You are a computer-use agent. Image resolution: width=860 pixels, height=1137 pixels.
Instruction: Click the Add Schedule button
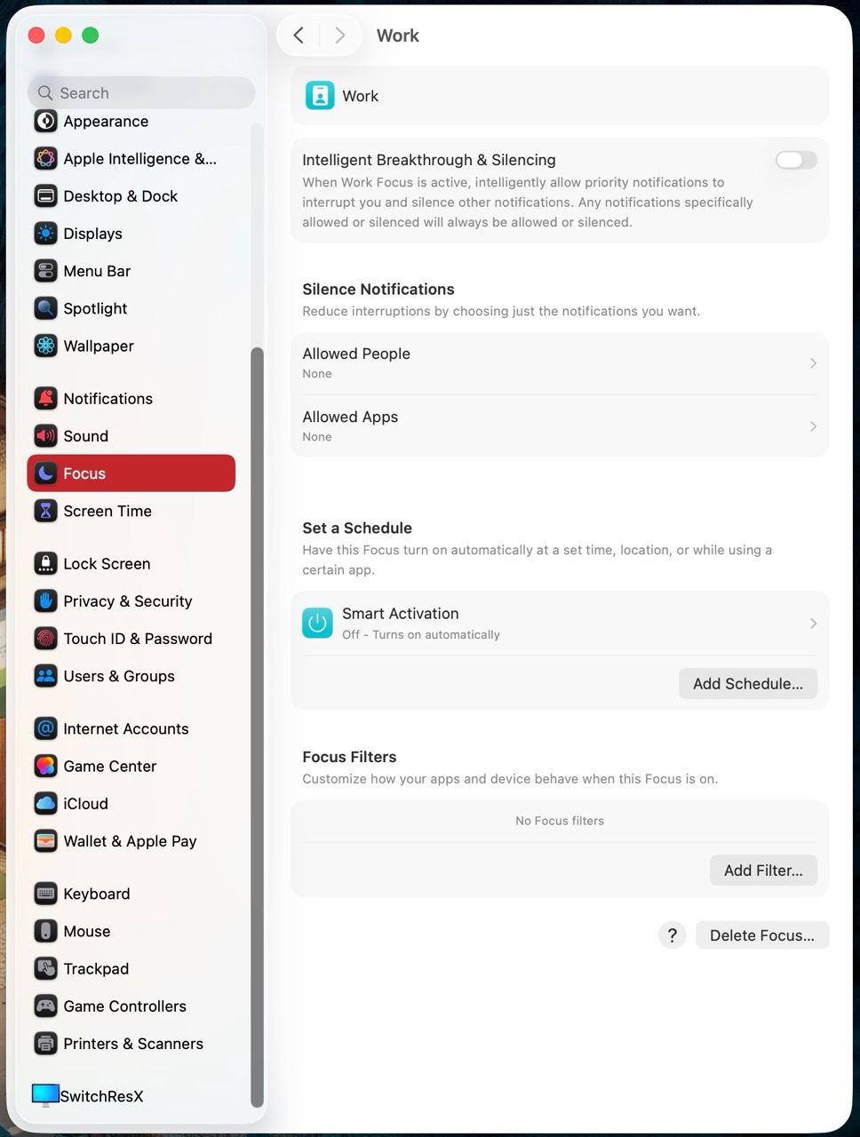[748, 683]
